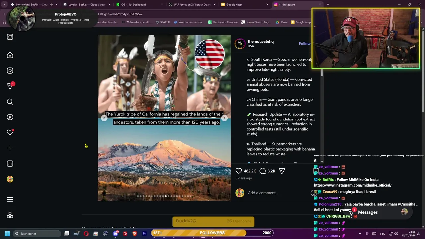Image resolution: width=425 pixels, height=239 pixels.
Task: Open themotivatehq profile picture
Action: pos(240,44)
